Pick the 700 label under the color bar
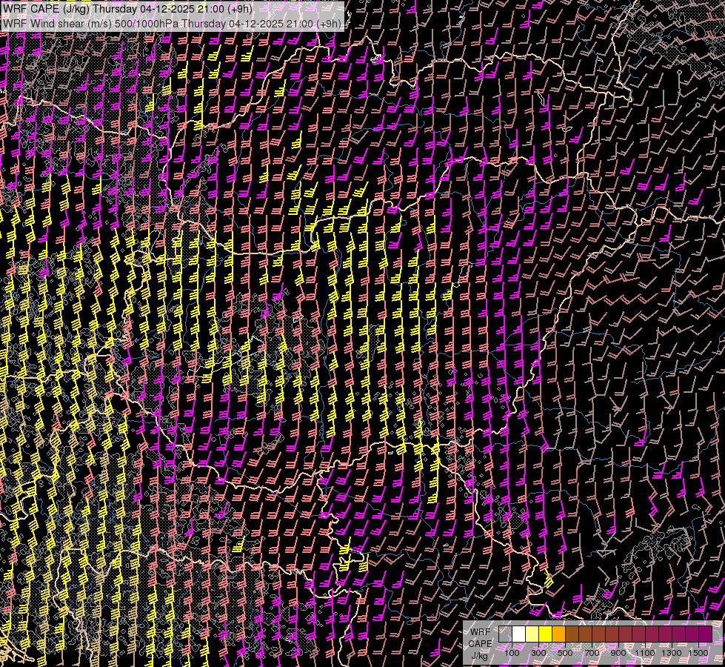This screenshot has height=667, width=725. click(592, 653)
